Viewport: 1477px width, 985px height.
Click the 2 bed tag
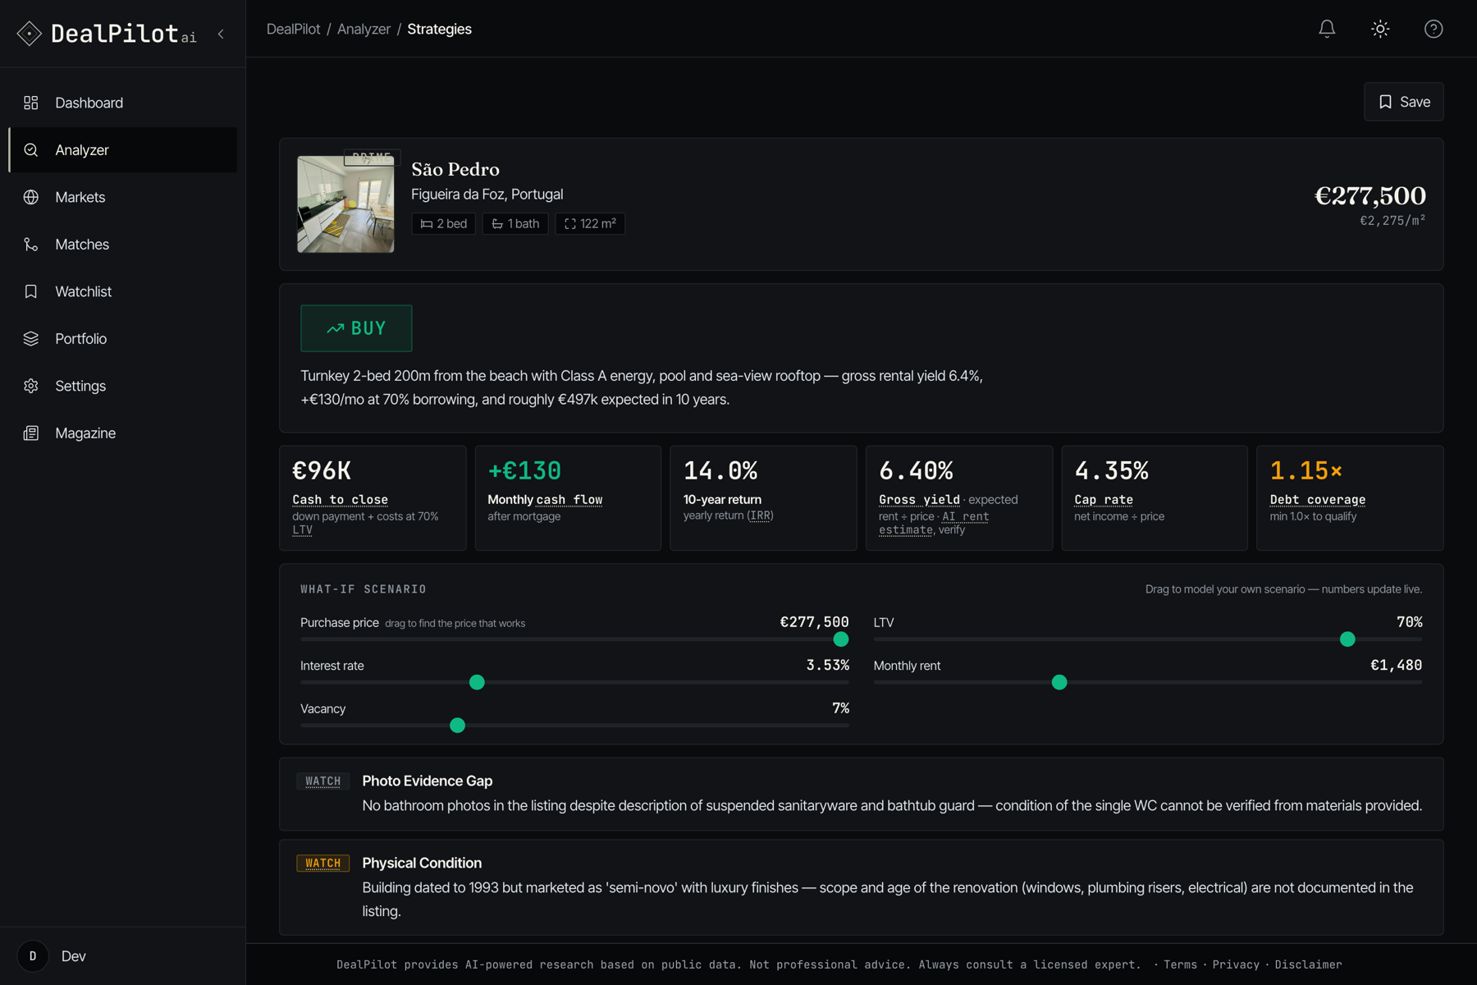pyautogui.click(x=443, y=224)
